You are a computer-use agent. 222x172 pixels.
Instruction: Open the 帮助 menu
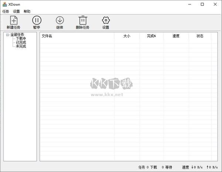27,11
